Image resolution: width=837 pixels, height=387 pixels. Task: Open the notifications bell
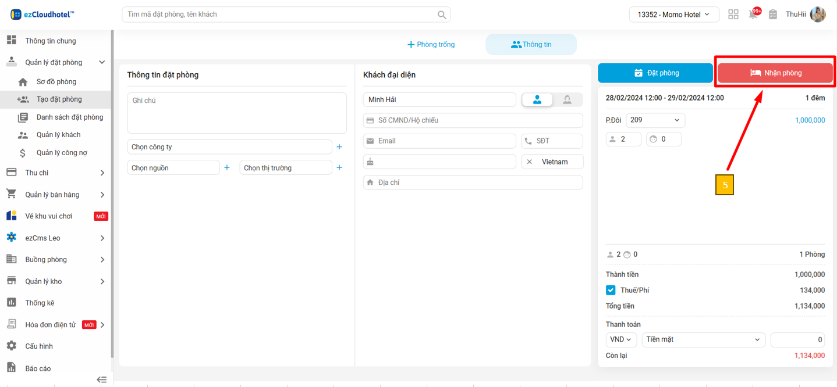(753, 15)
